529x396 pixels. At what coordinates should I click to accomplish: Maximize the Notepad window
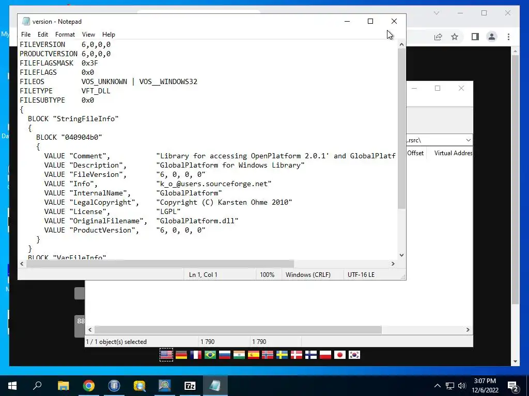tap(370, 21)
